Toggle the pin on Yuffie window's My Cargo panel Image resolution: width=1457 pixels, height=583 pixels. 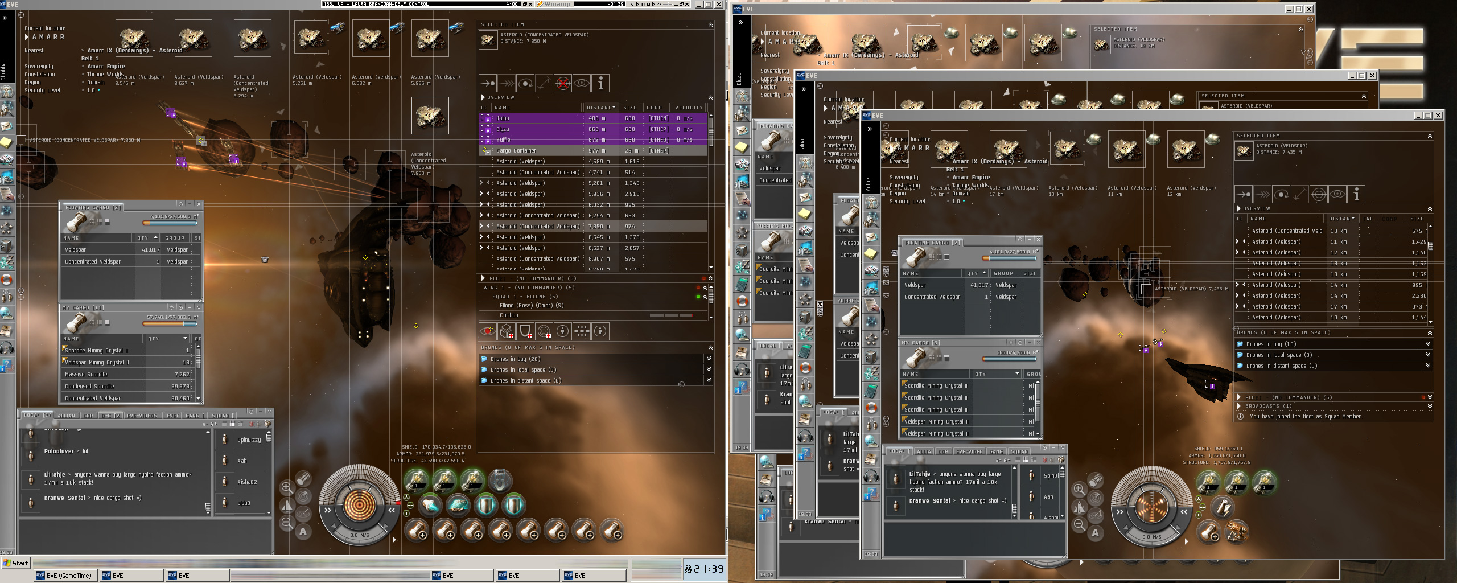pos(1020,343)
